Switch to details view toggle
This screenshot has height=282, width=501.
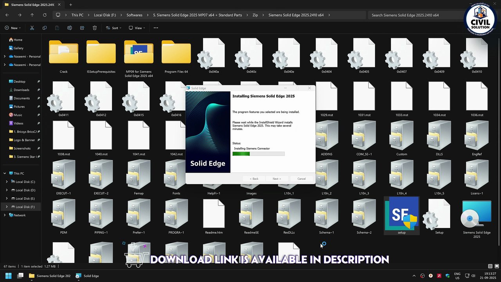[x=490, y=266]
